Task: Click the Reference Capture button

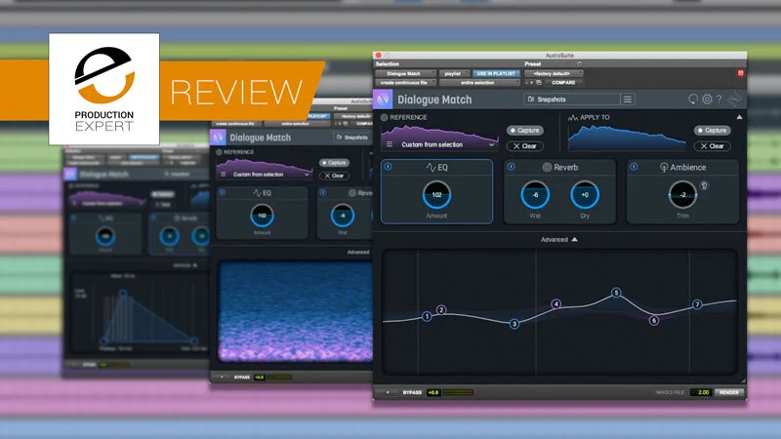Action: pos(525,131)
